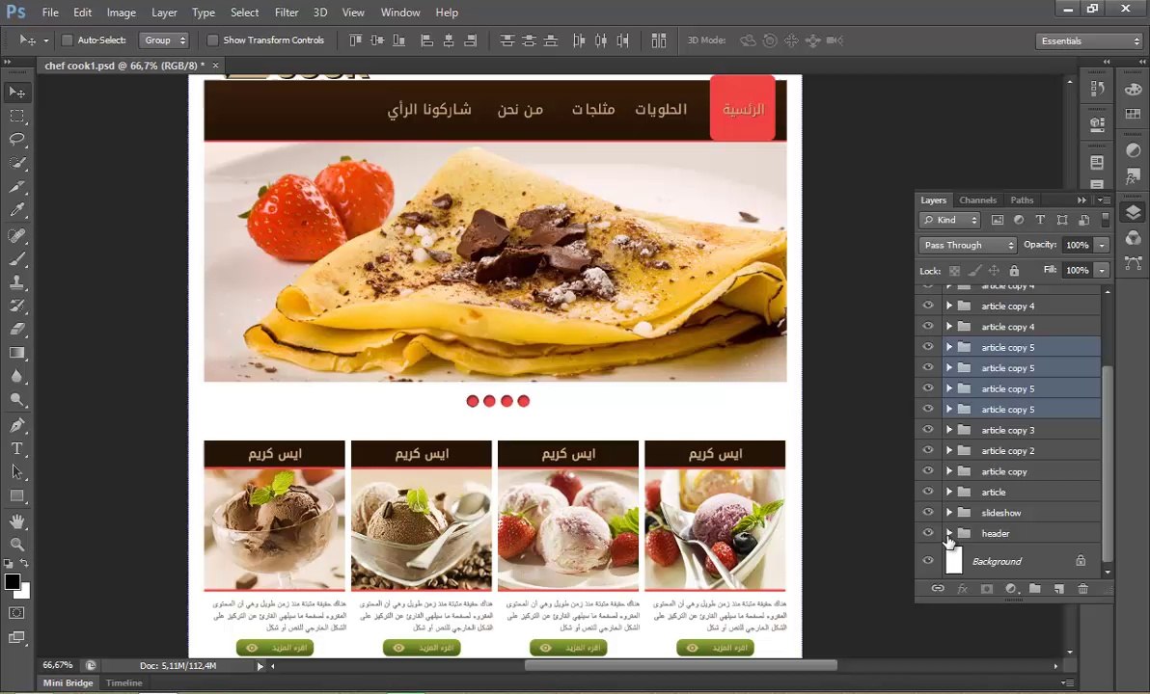1150x694 pixels.
Task: Create a new group folder icon
Action: 1034,589
